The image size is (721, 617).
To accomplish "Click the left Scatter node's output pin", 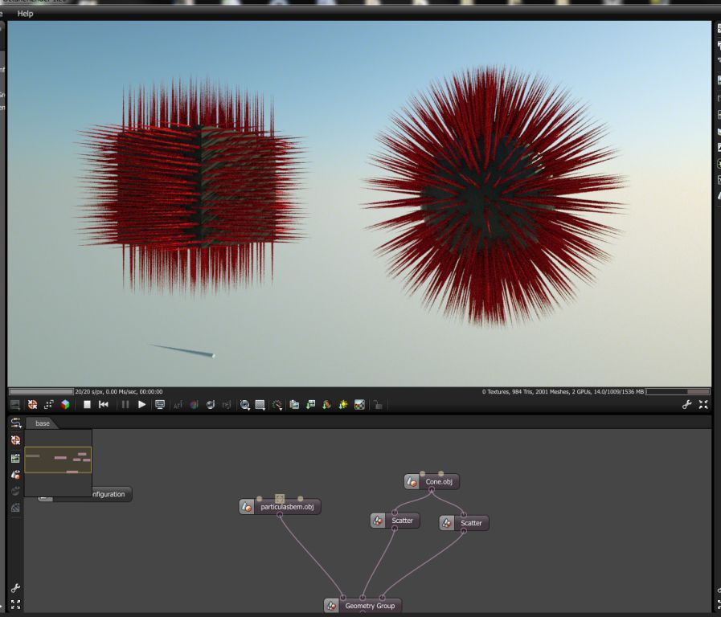I will 395,529.
